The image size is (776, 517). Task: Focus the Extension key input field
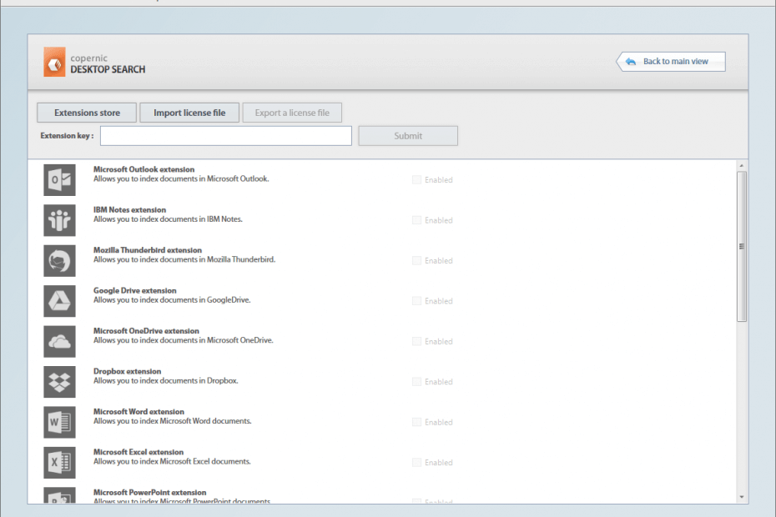[x=226, y=136]
